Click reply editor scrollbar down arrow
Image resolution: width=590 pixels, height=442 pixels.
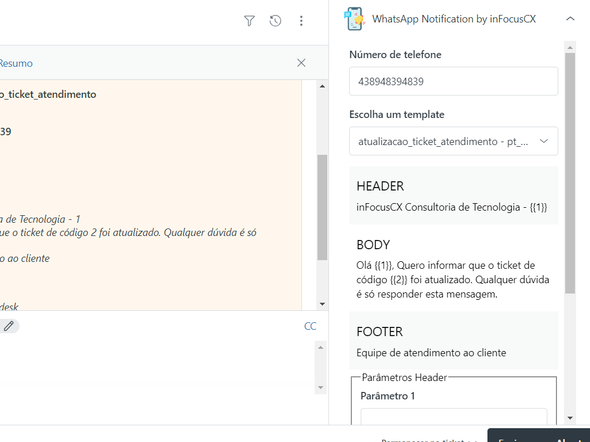point(322,388)
